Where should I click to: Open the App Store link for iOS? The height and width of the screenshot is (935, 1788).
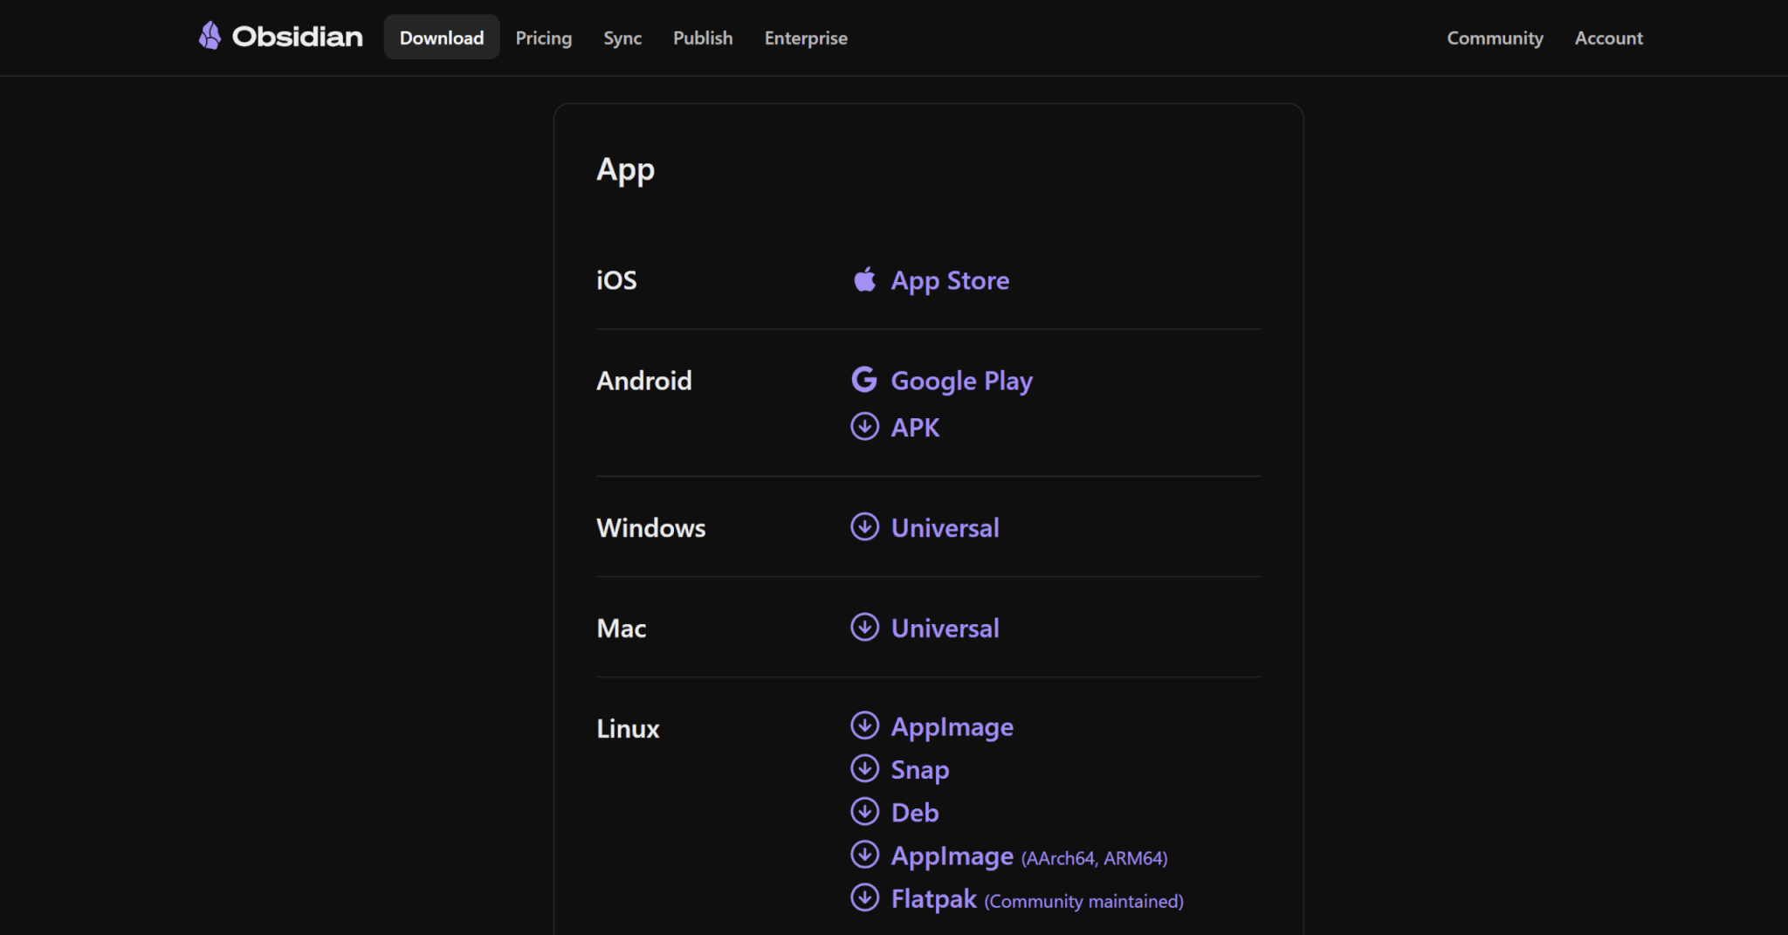pyautogui.click(x=950, y=280)
